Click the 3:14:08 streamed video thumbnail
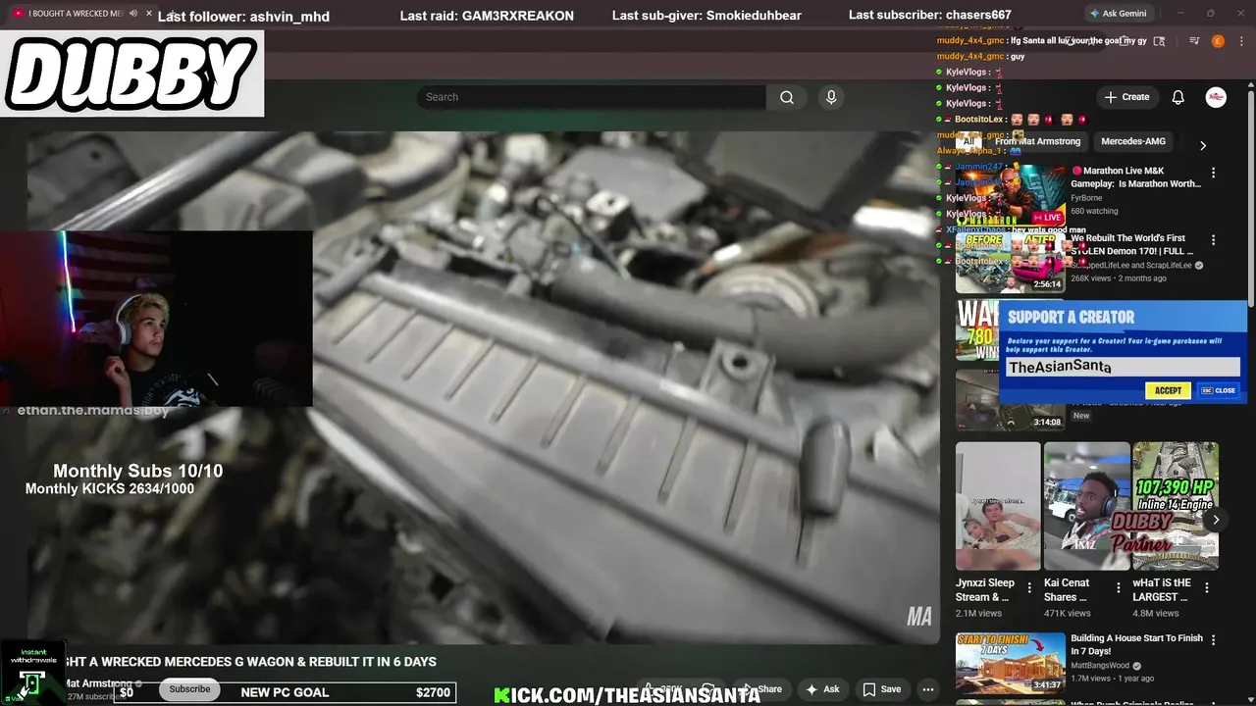The width and height of the screenshot is (1256, 706). (1011, 399)
